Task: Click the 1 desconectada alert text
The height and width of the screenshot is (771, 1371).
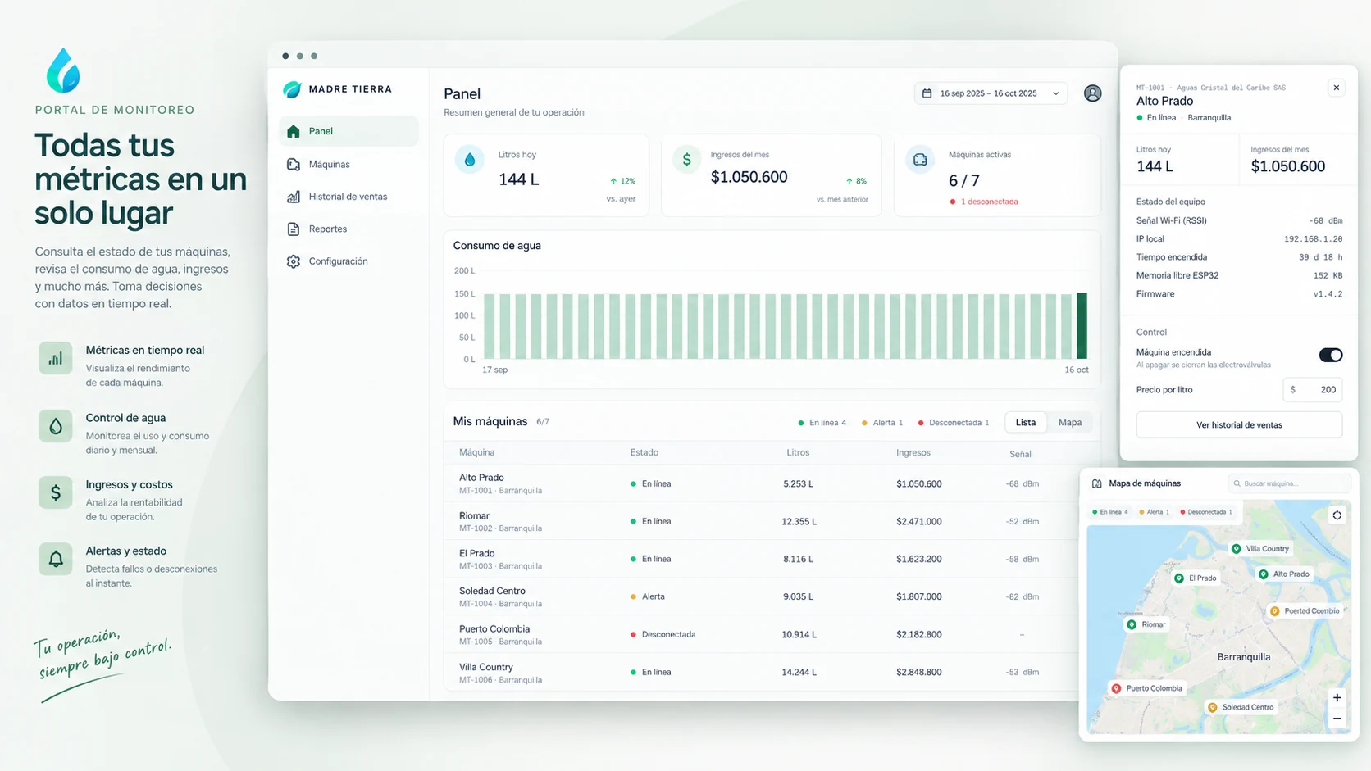Action: (989, 202)
